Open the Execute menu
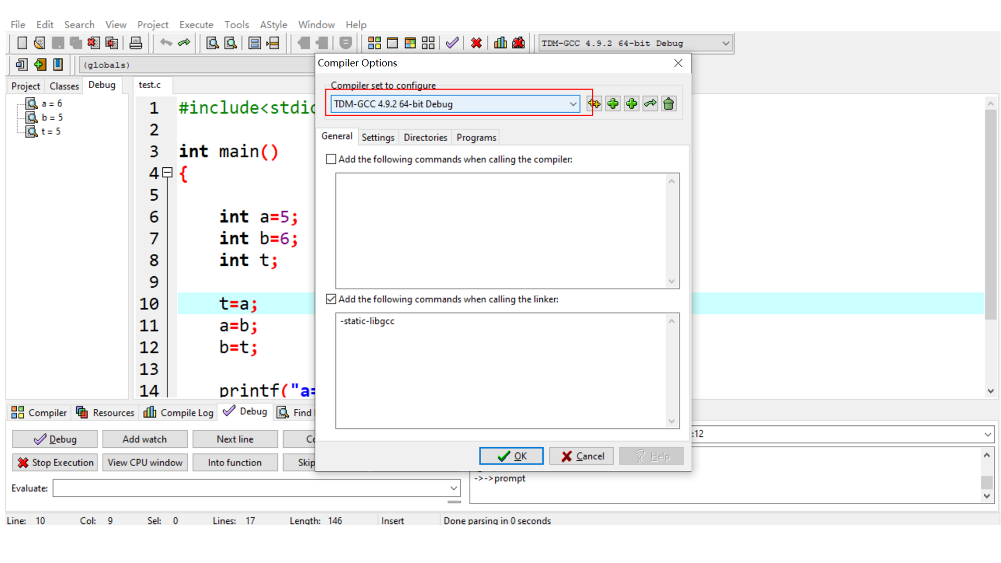Screen dimensions: 1001x563 pyautogui.click(x=196, y=25)
